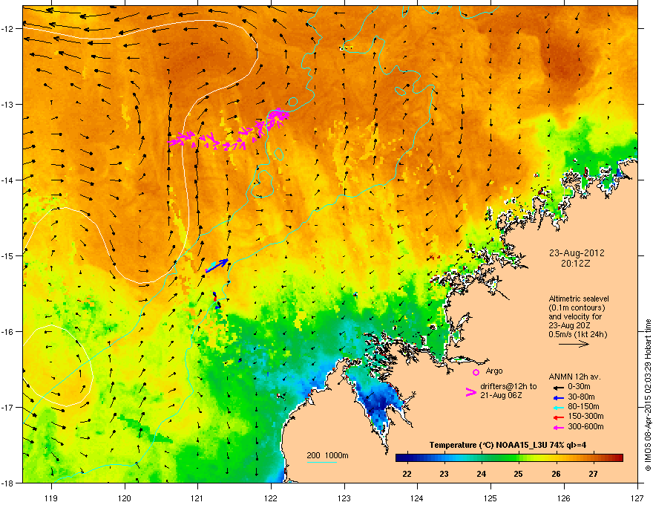Image resolution: width=653 pixels, height=505 pixels.
Task: Click the cyan 200 1000m isobath legend line
Action: 321,463
